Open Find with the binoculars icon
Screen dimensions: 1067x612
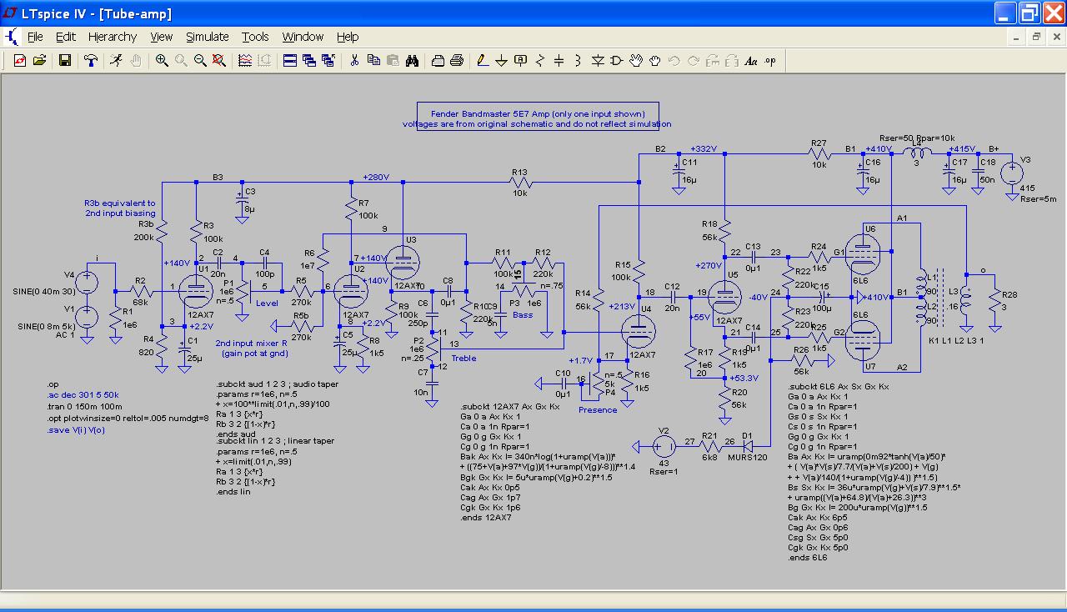pyautogui.click(x=412, y=61)
